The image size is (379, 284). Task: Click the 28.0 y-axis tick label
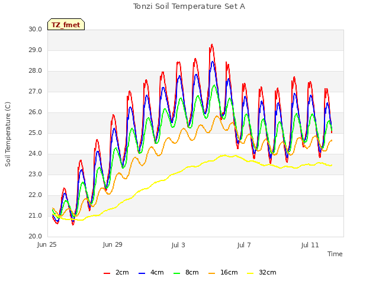coord(36,71)
